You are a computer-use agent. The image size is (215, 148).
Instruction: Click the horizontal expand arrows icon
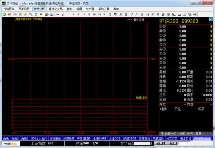142,14
